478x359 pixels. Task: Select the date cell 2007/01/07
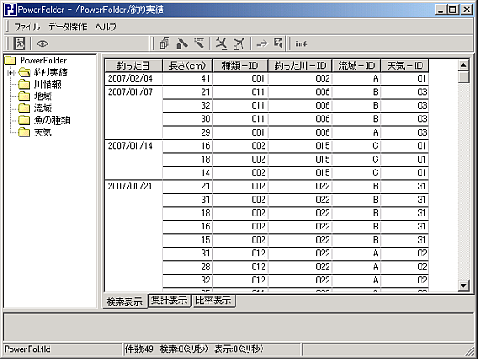tap(134, 112)
